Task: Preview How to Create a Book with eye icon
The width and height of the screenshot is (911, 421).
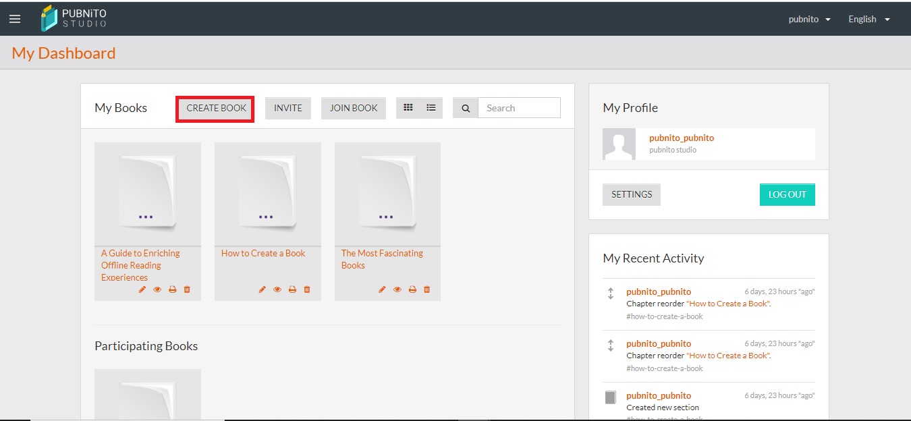Action: point(277,289)
